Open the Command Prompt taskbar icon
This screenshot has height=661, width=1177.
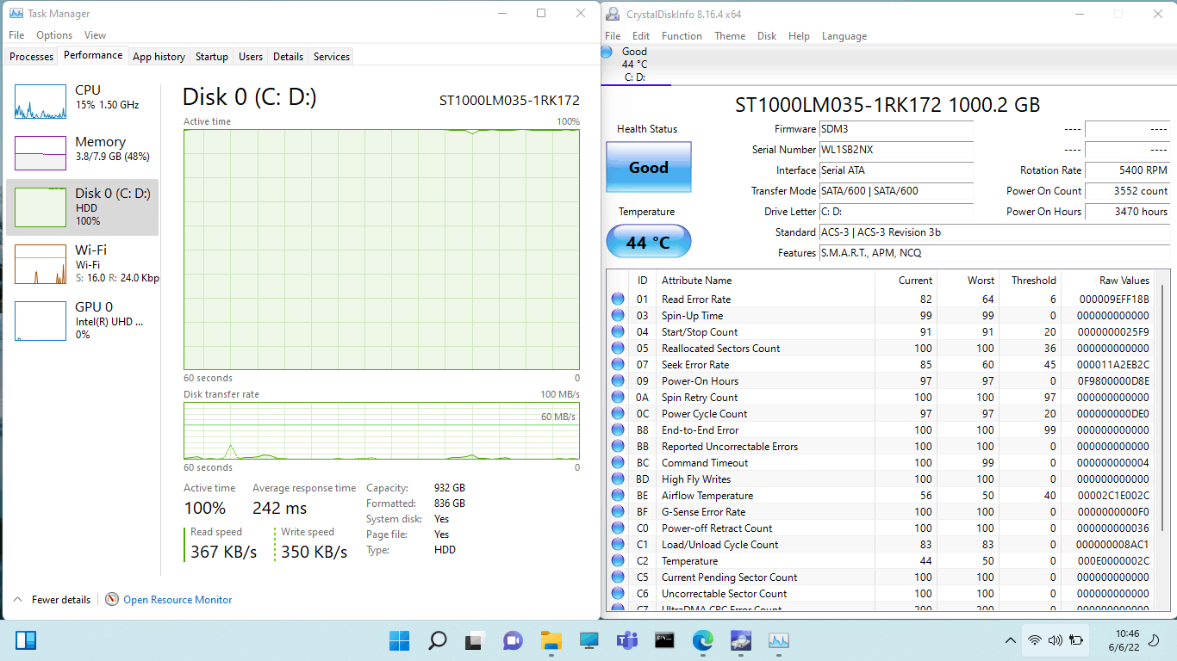tap(664, 640)
